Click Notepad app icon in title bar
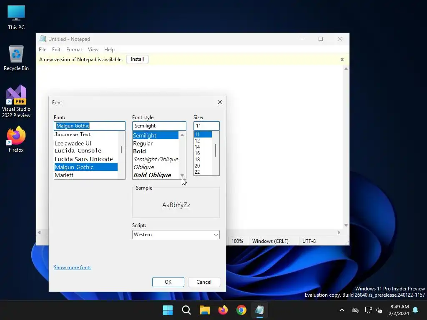The image size is (427, 320). point(43,39)
